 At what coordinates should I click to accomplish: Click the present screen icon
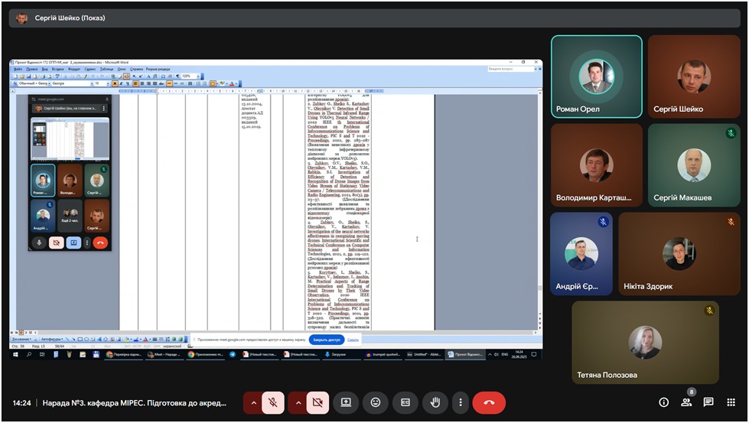(x=346, y=402)
